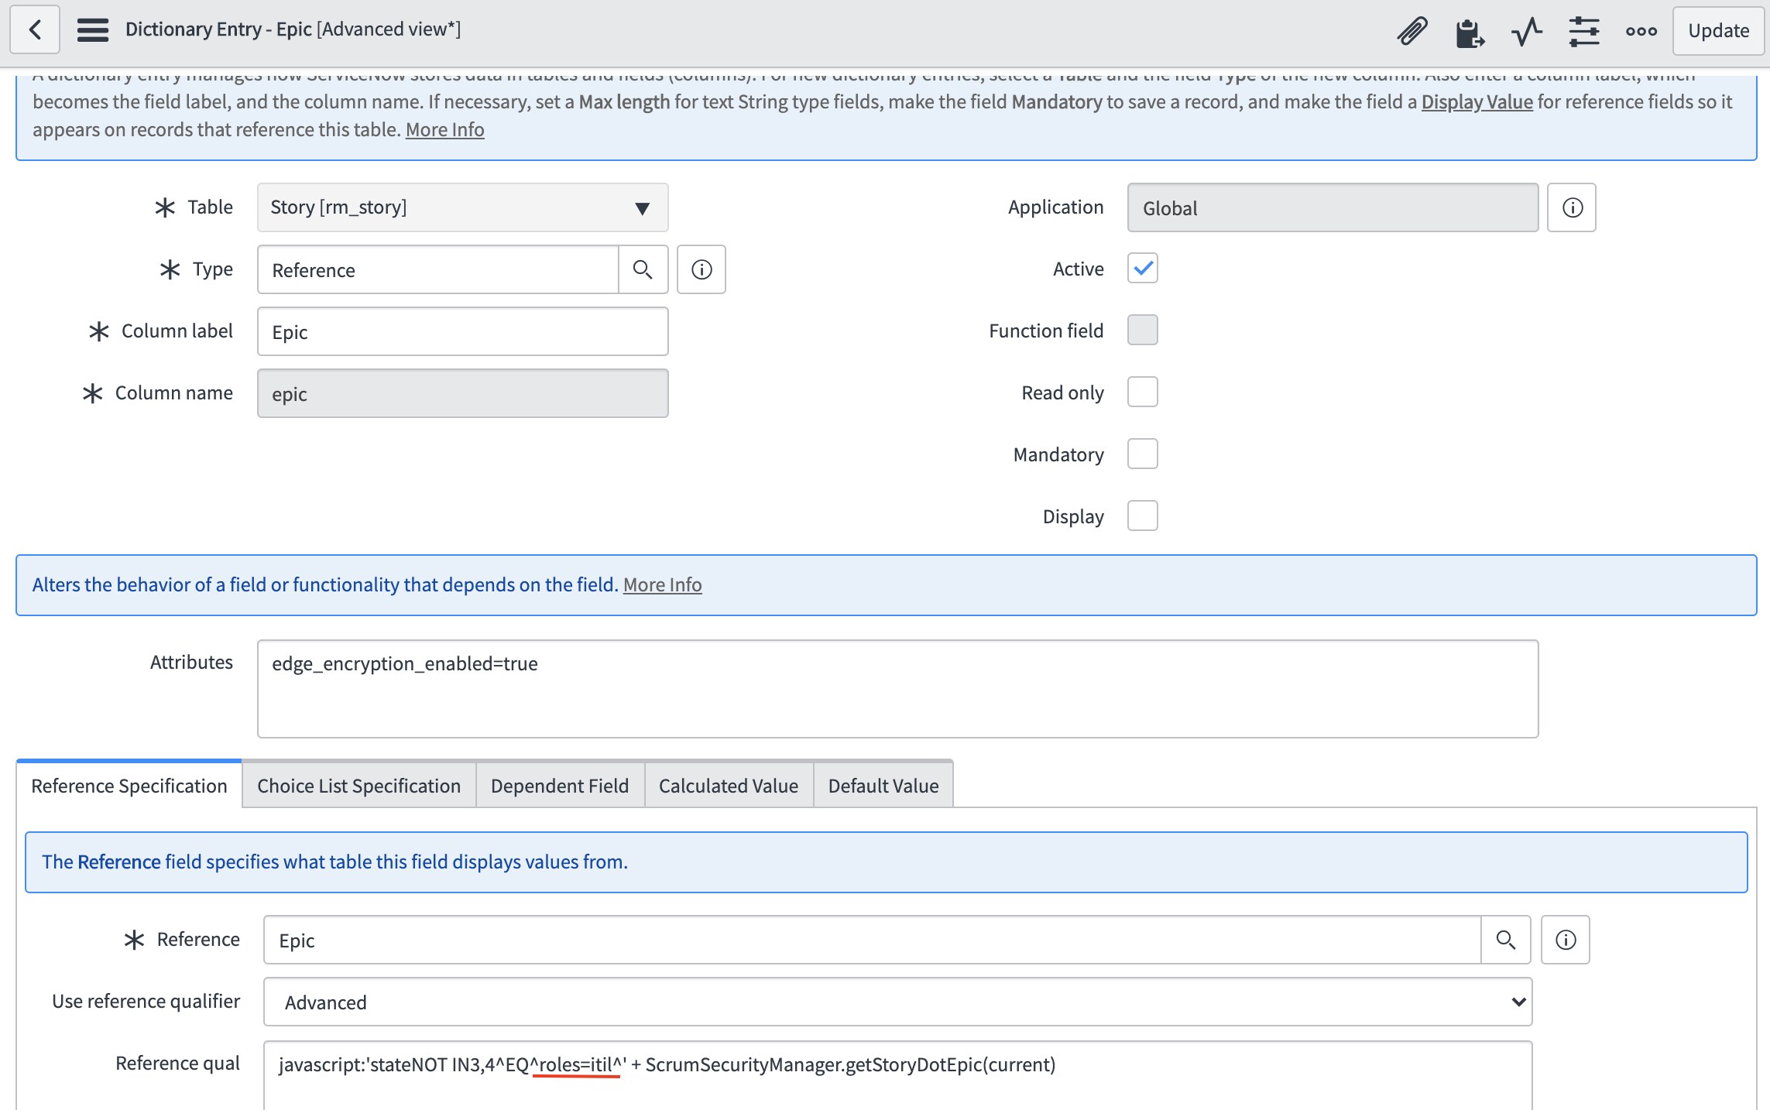This screenshot has width=1770, height=1110.
Task: Select the Default Value tab
Action: [x=883, y=785]
